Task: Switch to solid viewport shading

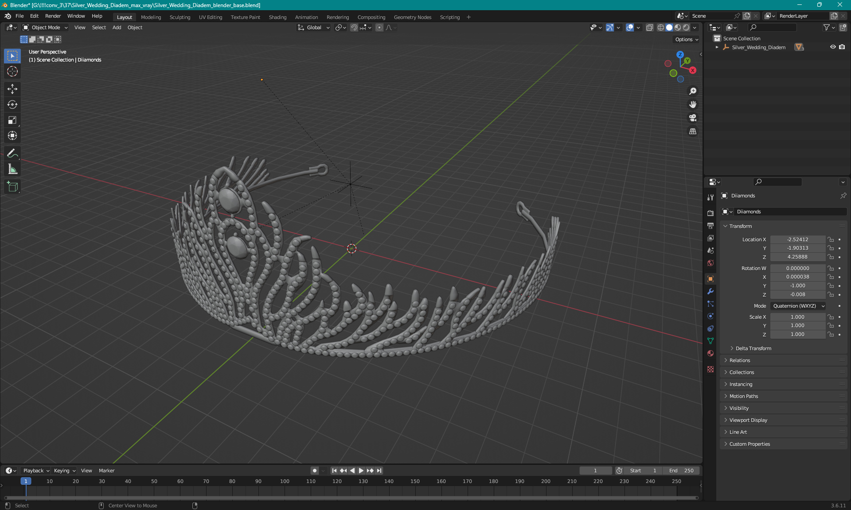Action: [669, 27]
